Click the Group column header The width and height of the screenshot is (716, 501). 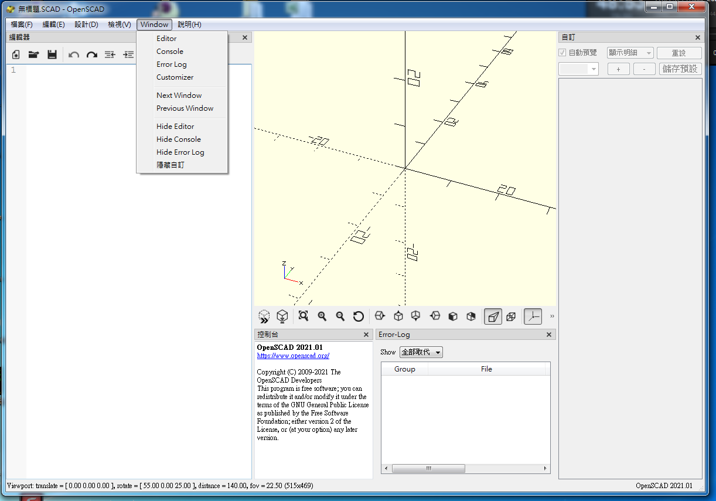click(x=405, y=369)
